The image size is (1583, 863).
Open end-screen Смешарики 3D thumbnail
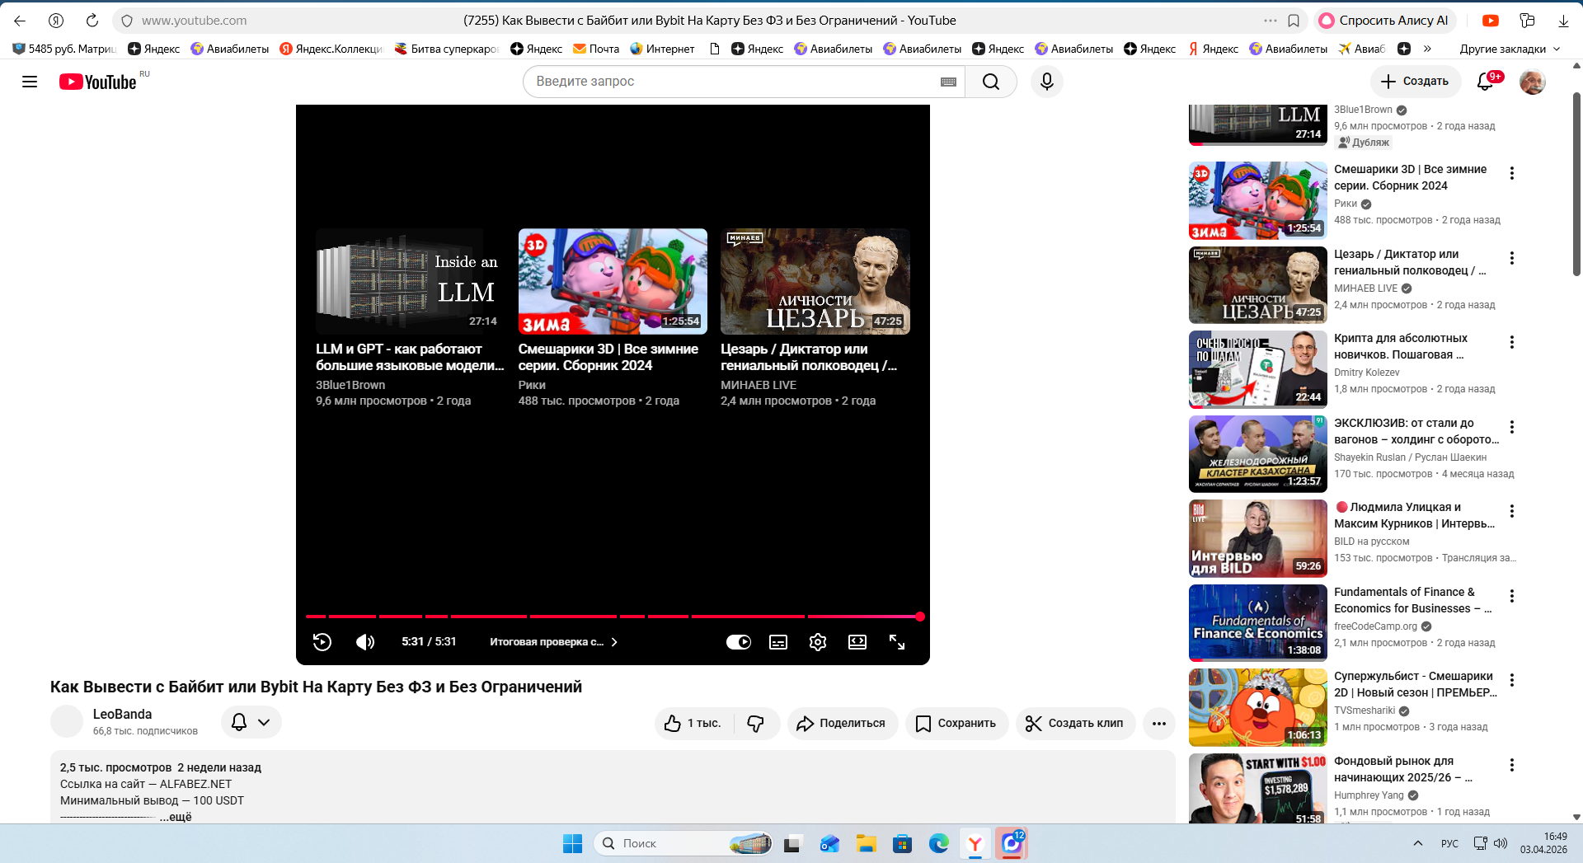click(x=613, y=281)
